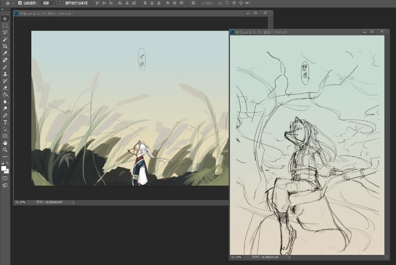The height and width of the screenshot is (265, 396).
Task: Select the Hand tool
Action: coord(5,143)
